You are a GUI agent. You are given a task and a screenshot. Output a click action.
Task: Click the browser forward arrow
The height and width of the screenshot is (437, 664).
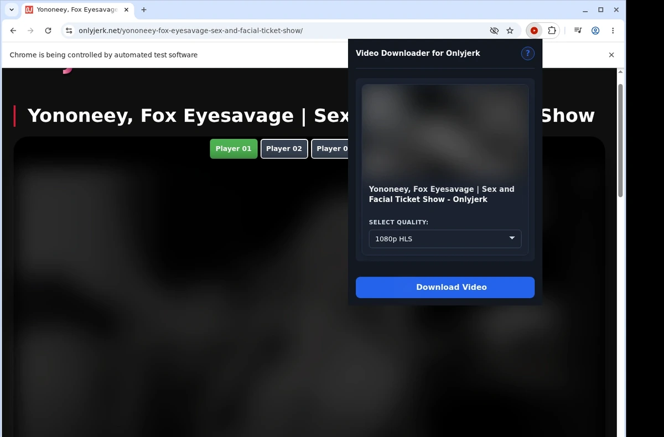pos(30,31)
